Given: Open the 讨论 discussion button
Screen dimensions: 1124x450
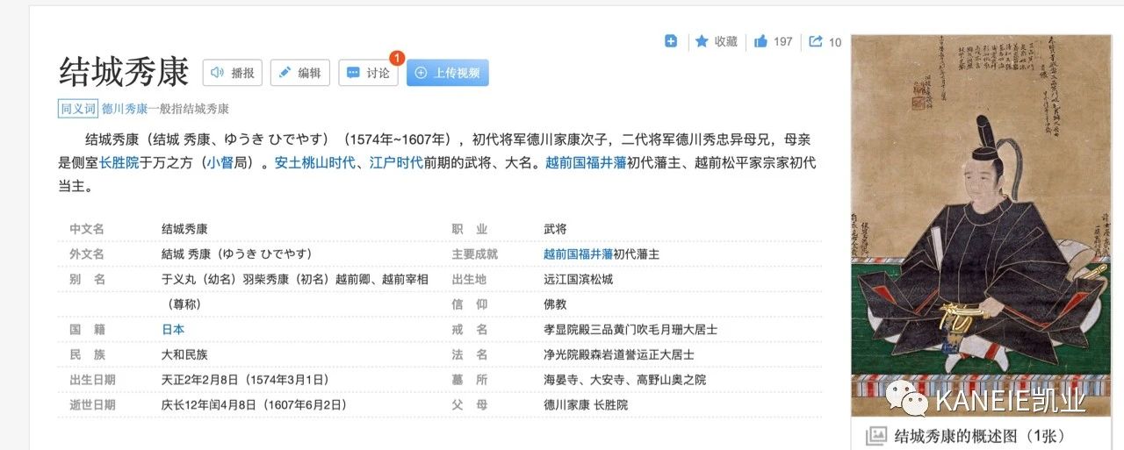Looking at the screenshot, I should (x=368, y=73).
